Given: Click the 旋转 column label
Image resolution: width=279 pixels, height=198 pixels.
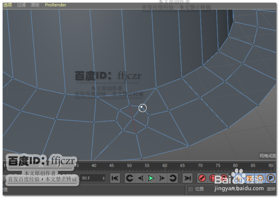Looking at the screenshot, I should tap(271, 189).
